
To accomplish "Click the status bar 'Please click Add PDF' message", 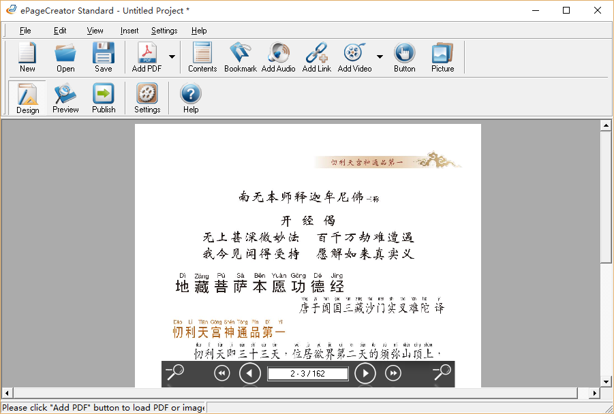I will pyautogui.click(x=104, y=407).
